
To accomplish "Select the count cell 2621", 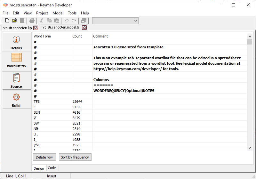I will 82,123.
